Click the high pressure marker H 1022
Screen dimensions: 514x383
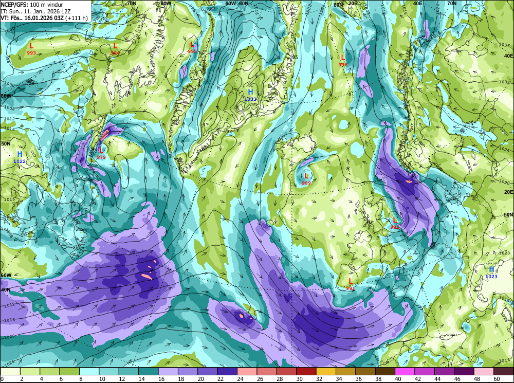click(20, 157)
